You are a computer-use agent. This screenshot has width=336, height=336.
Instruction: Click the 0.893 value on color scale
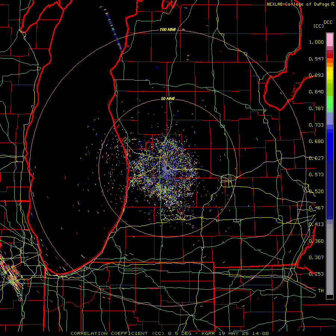[x=316, y=75]
